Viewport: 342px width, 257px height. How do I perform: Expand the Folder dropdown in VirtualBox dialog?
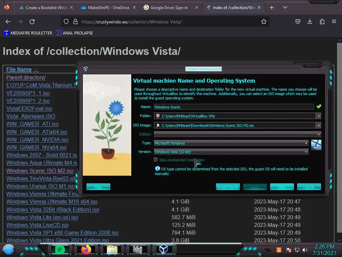click(x=319, y=116)
